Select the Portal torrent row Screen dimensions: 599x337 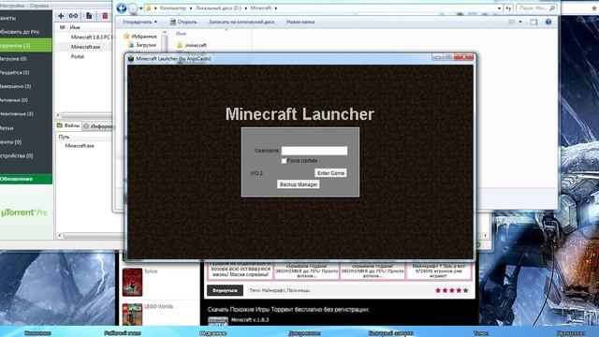pyautogui.click(x=83, y=56)
